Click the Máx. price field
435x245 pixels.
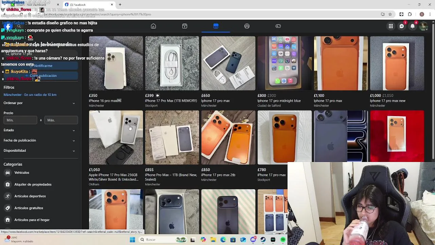pyautogui.click(x=61, y=120)
